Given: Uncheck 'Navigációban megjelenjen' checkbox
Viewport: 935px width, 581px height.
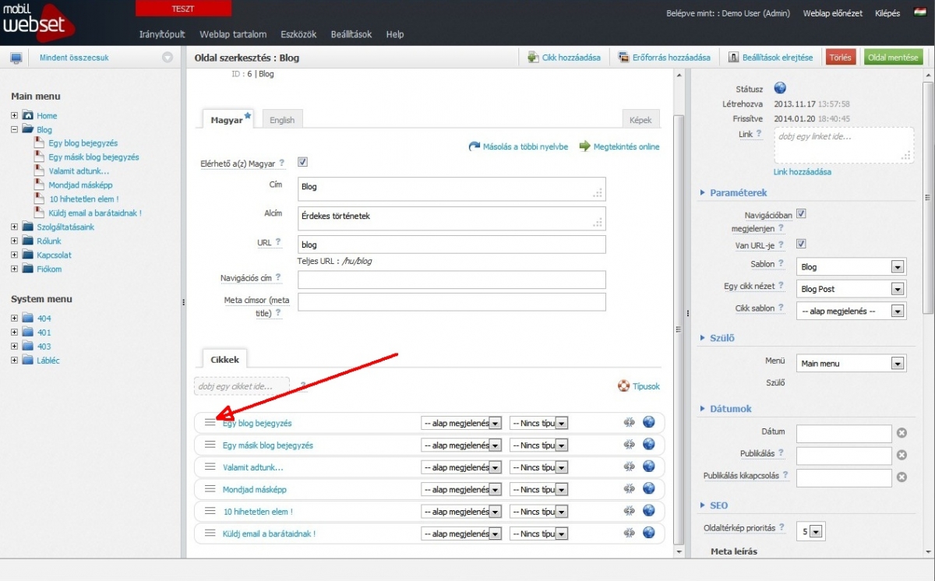Looking at the screenshot, I should pos(800,213).
